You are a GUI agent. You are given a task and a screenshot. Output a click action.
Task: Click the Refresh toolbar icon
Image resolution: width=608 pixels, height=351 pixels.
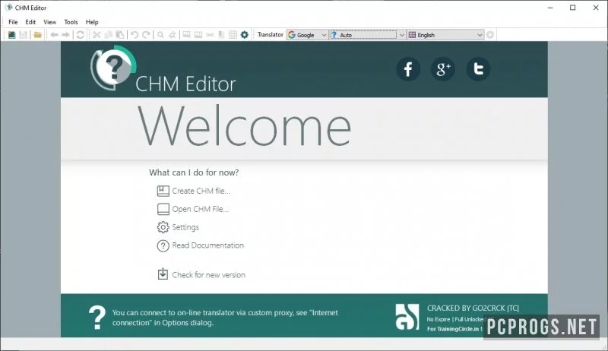pyautogui.click(x=81, y=35)
